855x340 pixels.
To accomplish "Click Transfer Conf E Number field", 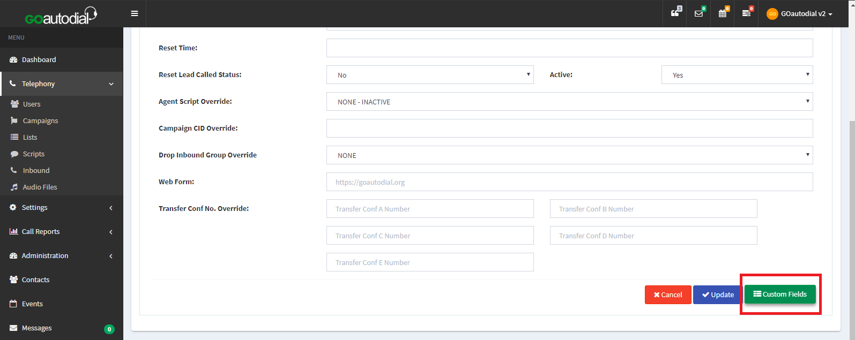I will pyautogui.click(x=430, y=262).
